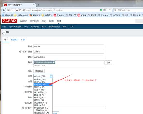Screen dimensions: 143x114
Task: Open the 监测中 top menu
Action: 24,21
